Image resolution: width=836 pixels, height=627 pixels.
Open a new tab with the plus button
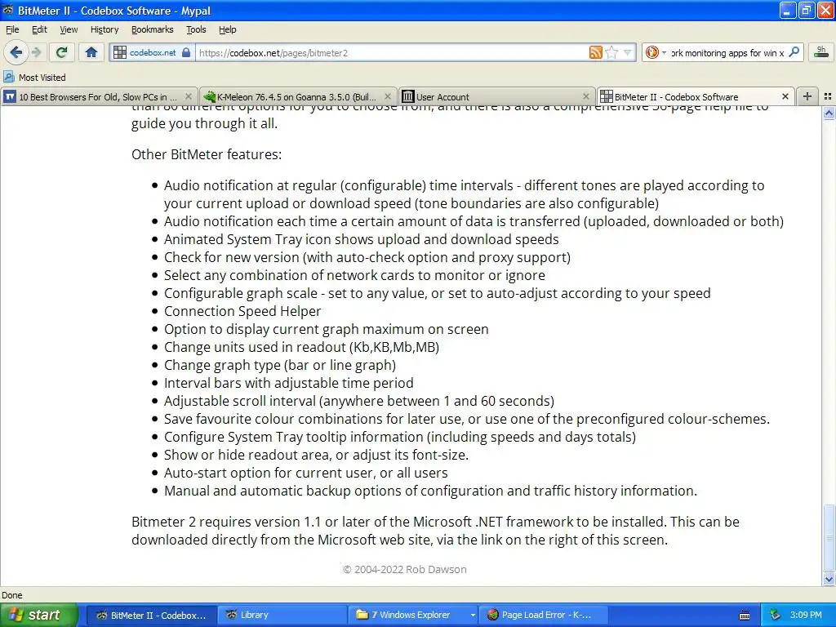tap(807, 96)
